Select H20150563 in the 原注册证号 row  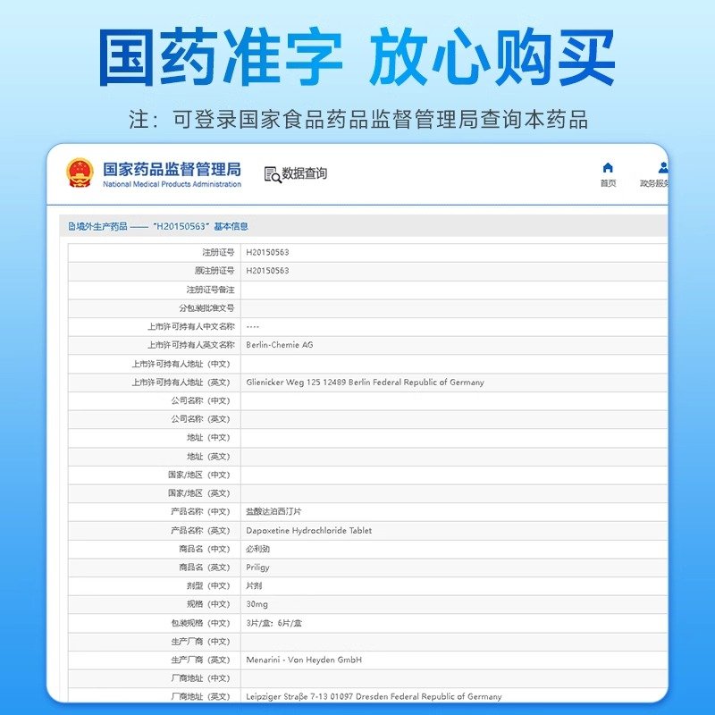[267, 271]
